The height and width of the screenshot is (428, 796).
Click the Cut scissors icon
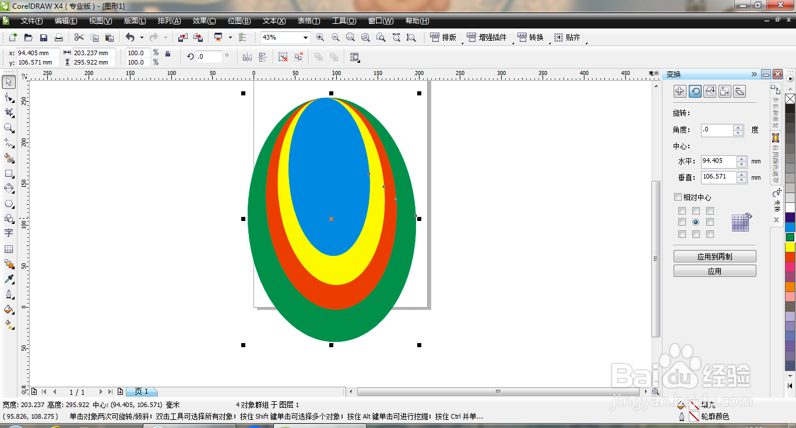tap(79, 37)
